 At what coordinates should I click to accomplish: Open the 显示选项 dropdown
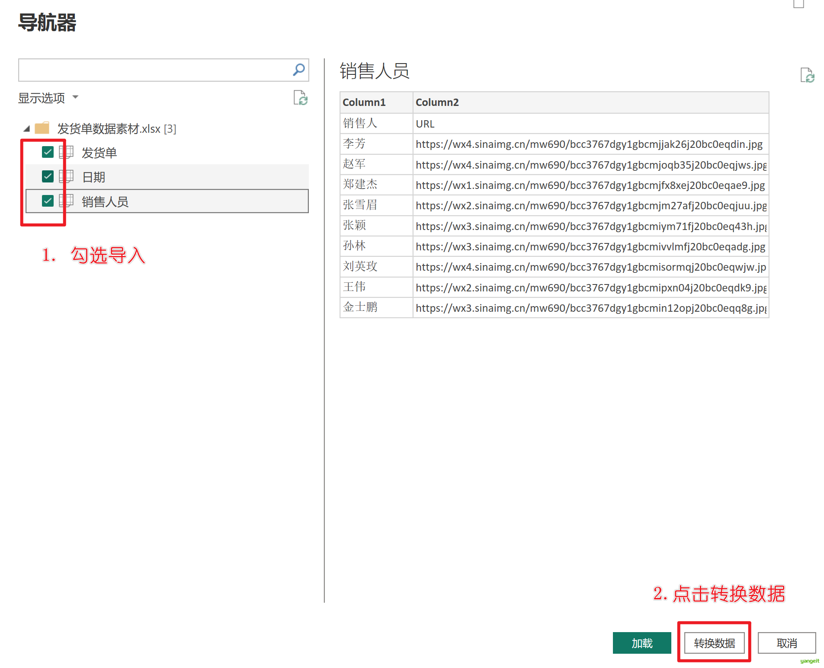click(48, 98)
